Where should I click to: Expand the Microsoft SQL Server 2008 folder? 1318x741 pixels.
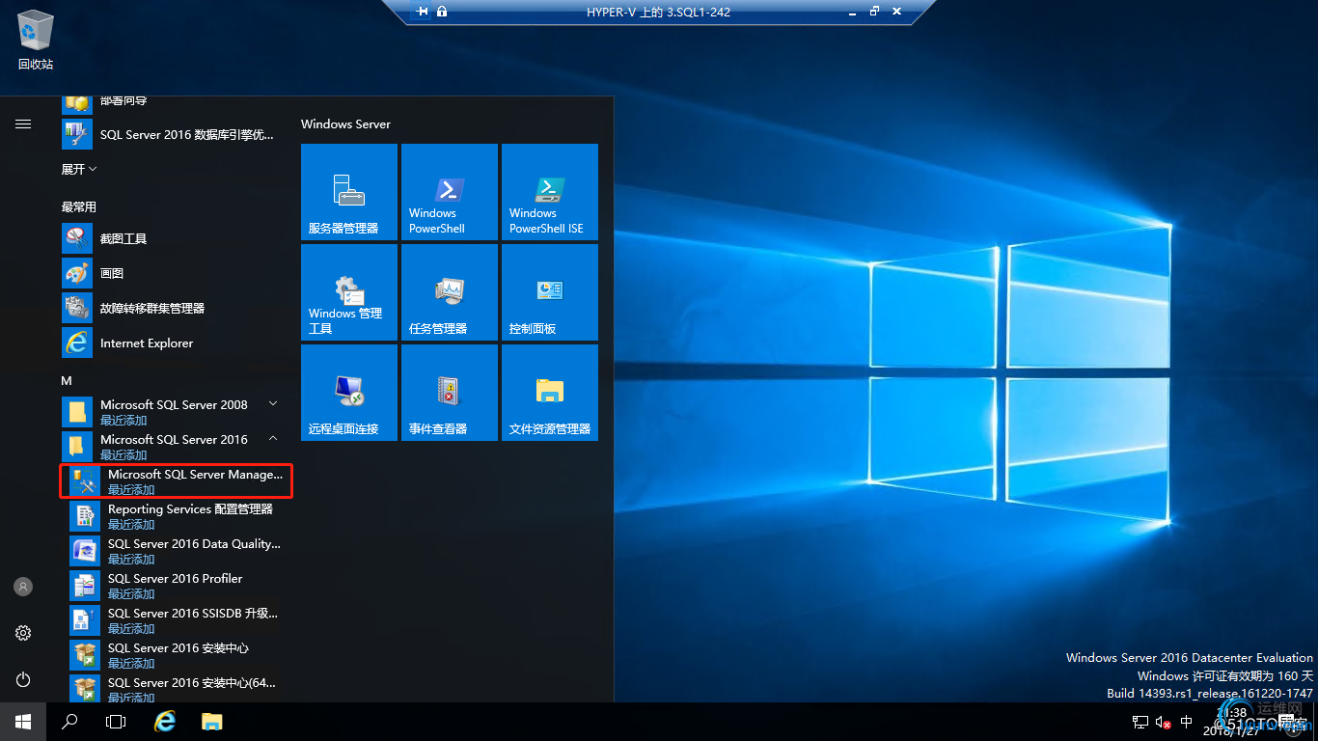(174, 412)
